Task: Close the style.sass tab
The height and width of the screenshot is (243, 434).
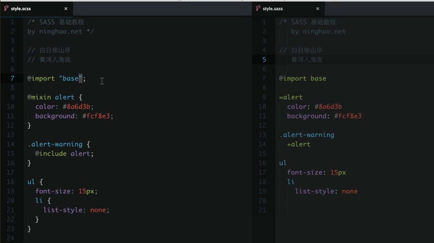Action: click(x=318, y=9)
